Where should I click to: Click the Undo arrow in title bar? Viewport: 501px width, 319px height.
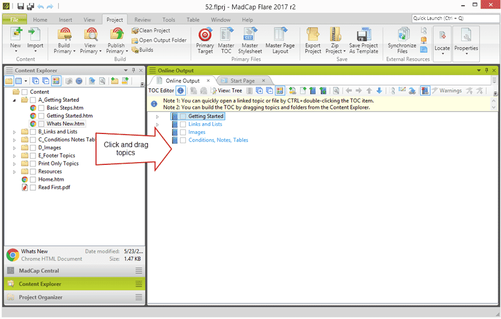point(40,6)
